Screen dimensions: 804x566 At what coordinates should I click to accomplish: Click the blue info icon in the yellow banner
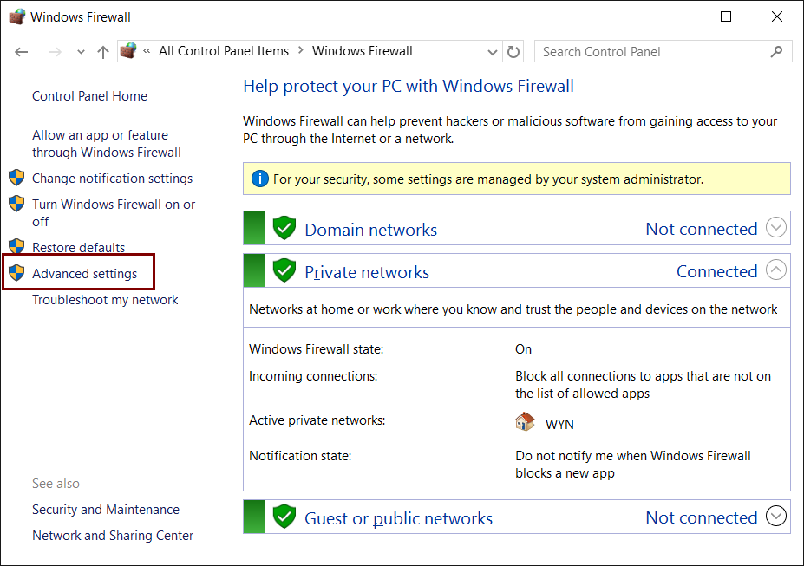260,179
